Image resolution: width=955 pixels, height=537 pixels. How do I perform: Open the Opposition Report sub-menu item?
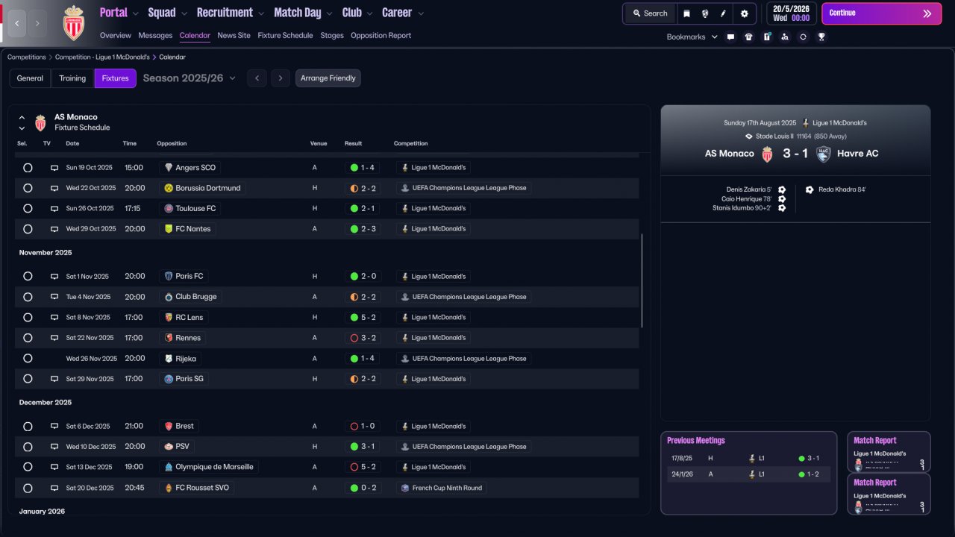[381, 35]
